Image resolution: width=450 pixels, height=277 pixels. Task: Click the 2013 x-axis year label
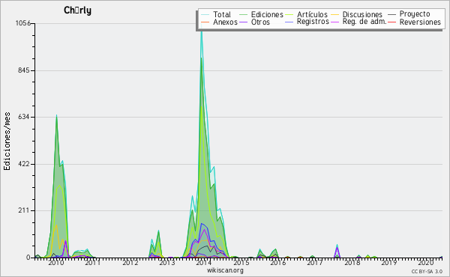pos(167,262)
